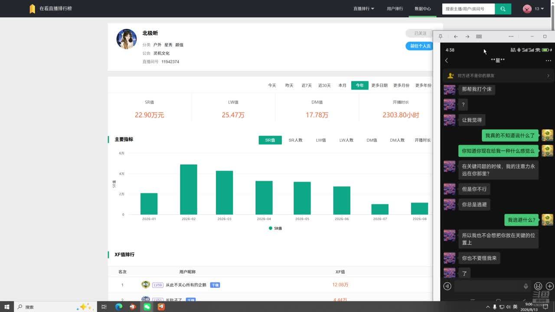Open the chat three-dot options menu

548,61
